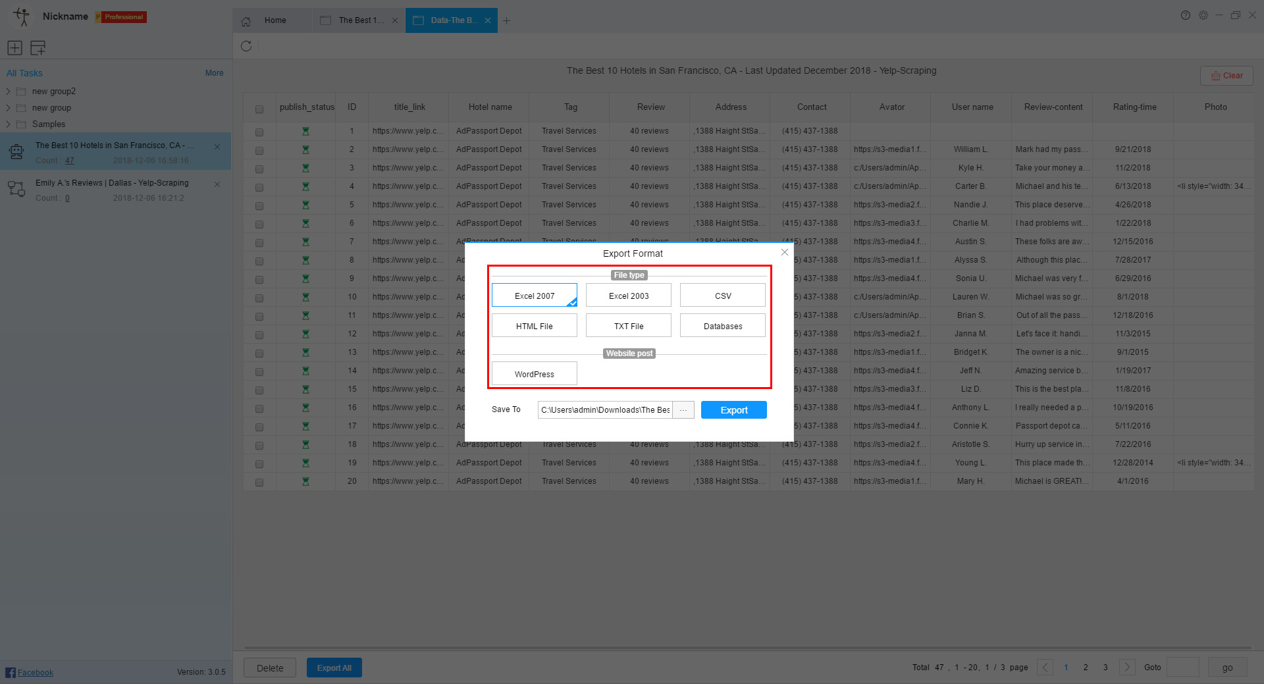Expand the new group folder
This screenshot has width=1264, height=684.
click(x=8, y=108)
